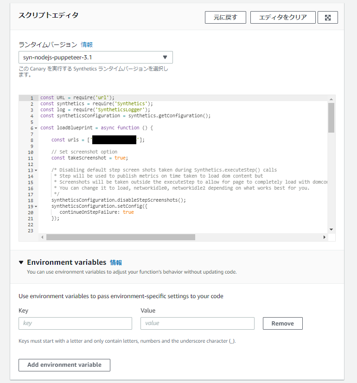Click the editor vertical scrollbar down arrow
This screenshot has width=357, height=383.
(331, 230)
